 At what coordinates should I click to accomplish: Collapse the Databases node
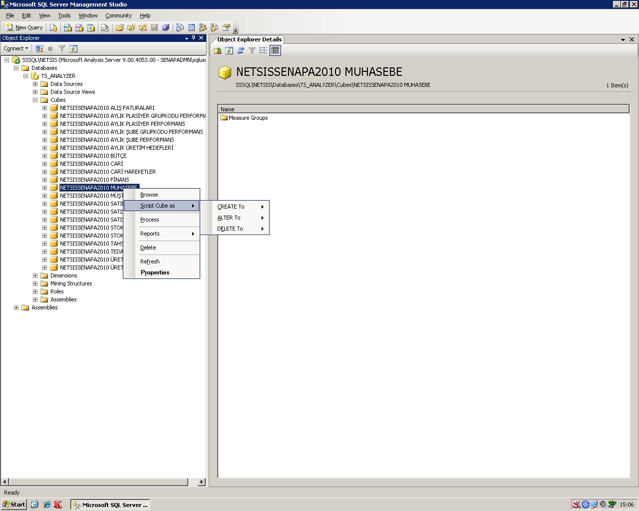point(16,68)
